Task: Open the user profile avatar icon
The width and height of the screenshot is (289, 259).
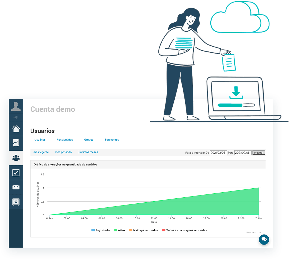Action: pos(16,106)
